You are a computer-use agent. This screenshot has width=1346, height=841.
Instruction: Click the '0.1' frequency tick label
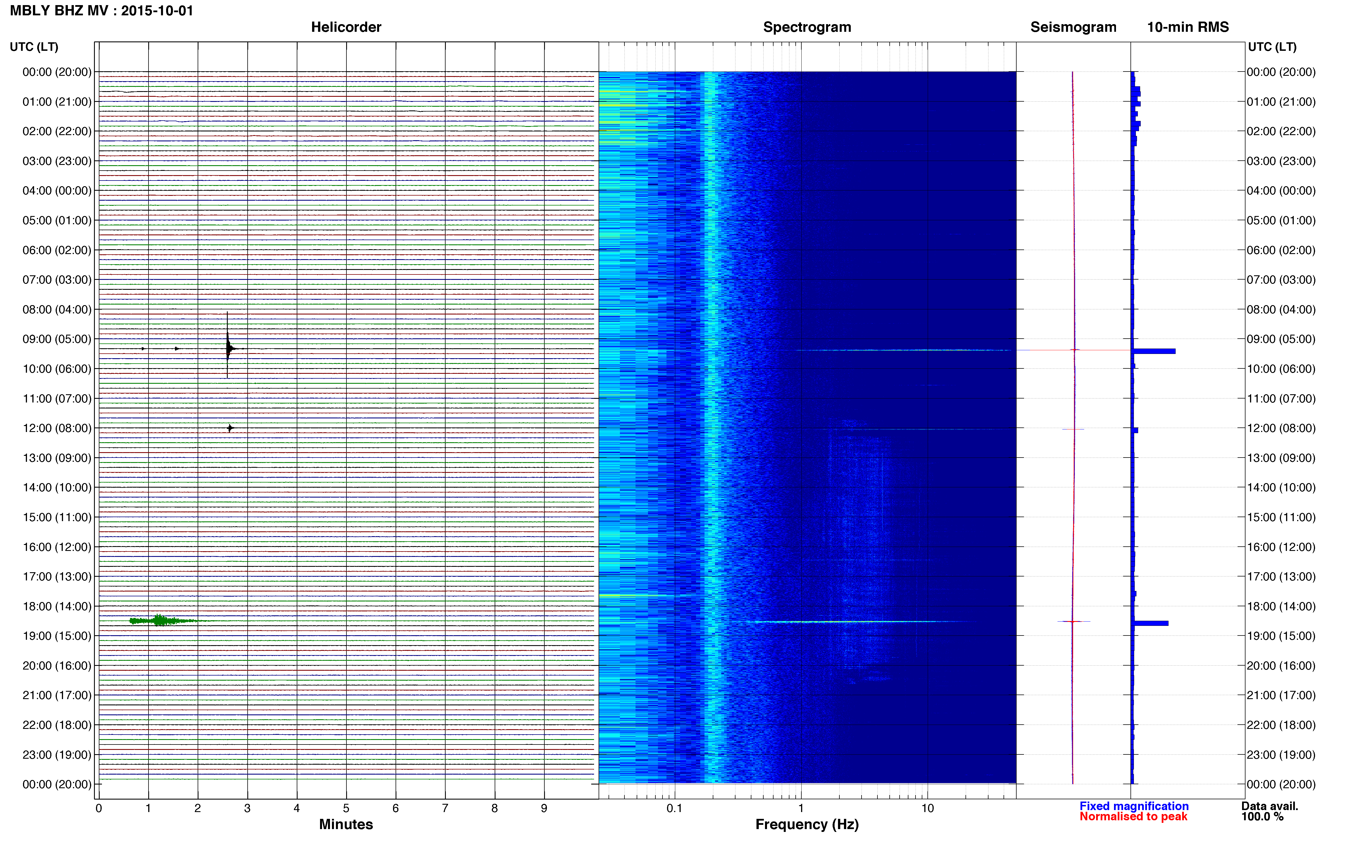pos(674,808)
